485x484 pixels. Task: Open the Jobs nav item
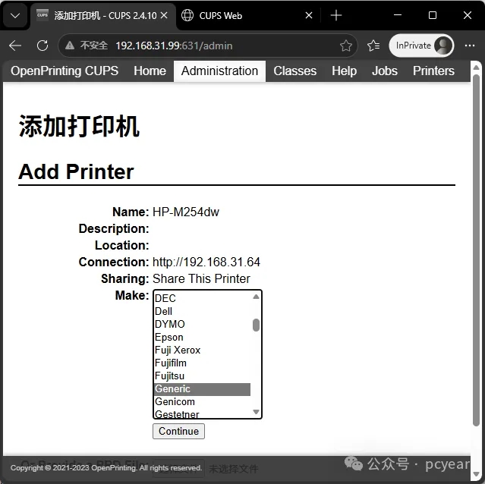pyautogui.click(x=385, y=71)
